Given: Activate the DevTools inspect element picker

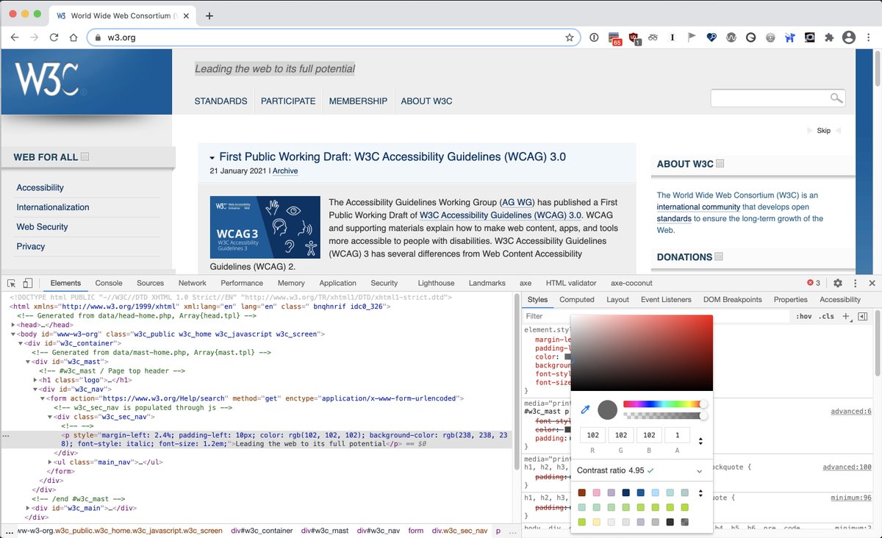Looking at the screenshot, I should (12, 283).
